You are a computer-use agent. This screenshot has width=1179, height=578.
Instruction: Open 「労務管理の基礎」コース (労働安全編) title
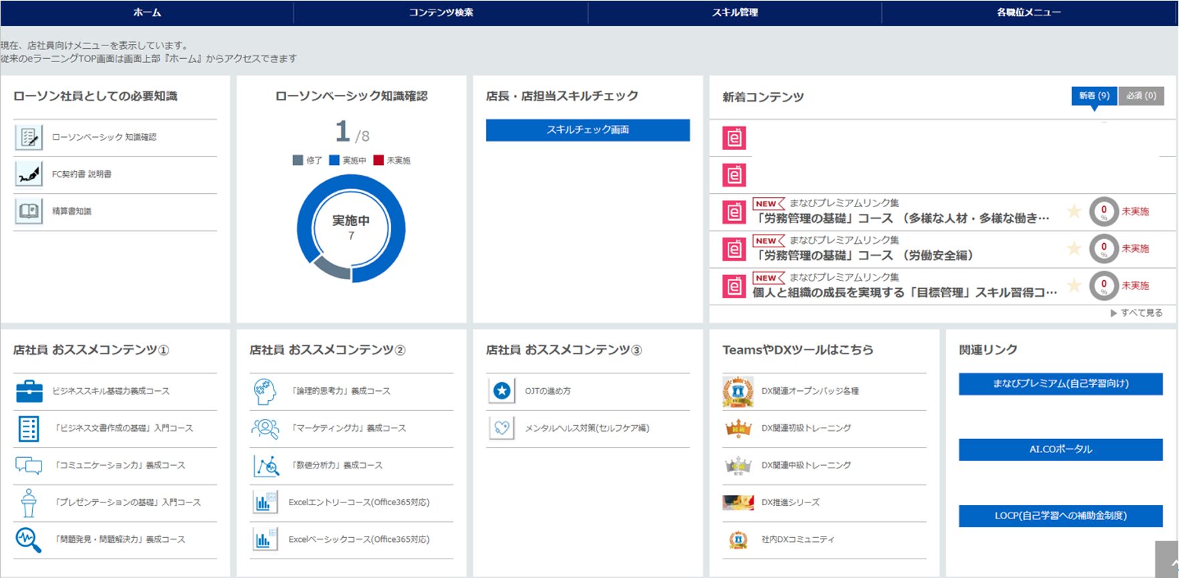pos(864,255)
